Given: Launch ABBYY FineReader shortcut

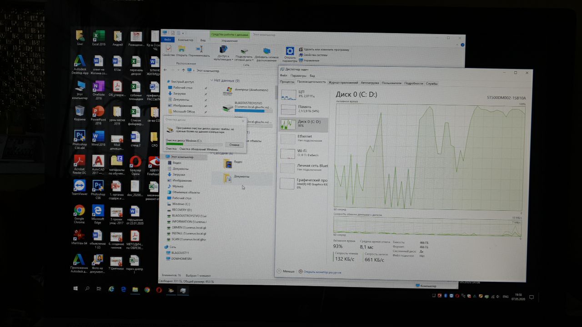Looking at the screenshot, I should pyautogui.click(x=153, y=165).
